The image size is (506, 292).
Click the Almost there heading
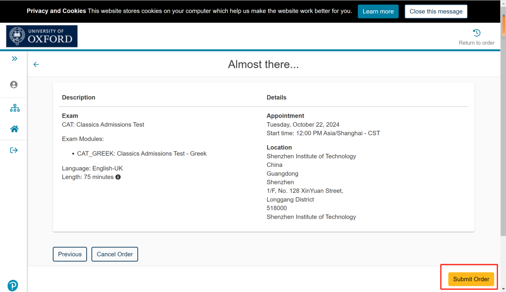(x=263, y=64)
